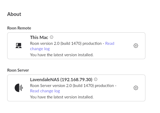Click the Roon Server waveform logo icon
Viewport: 160px width, 113px height.
click(19, 88)
